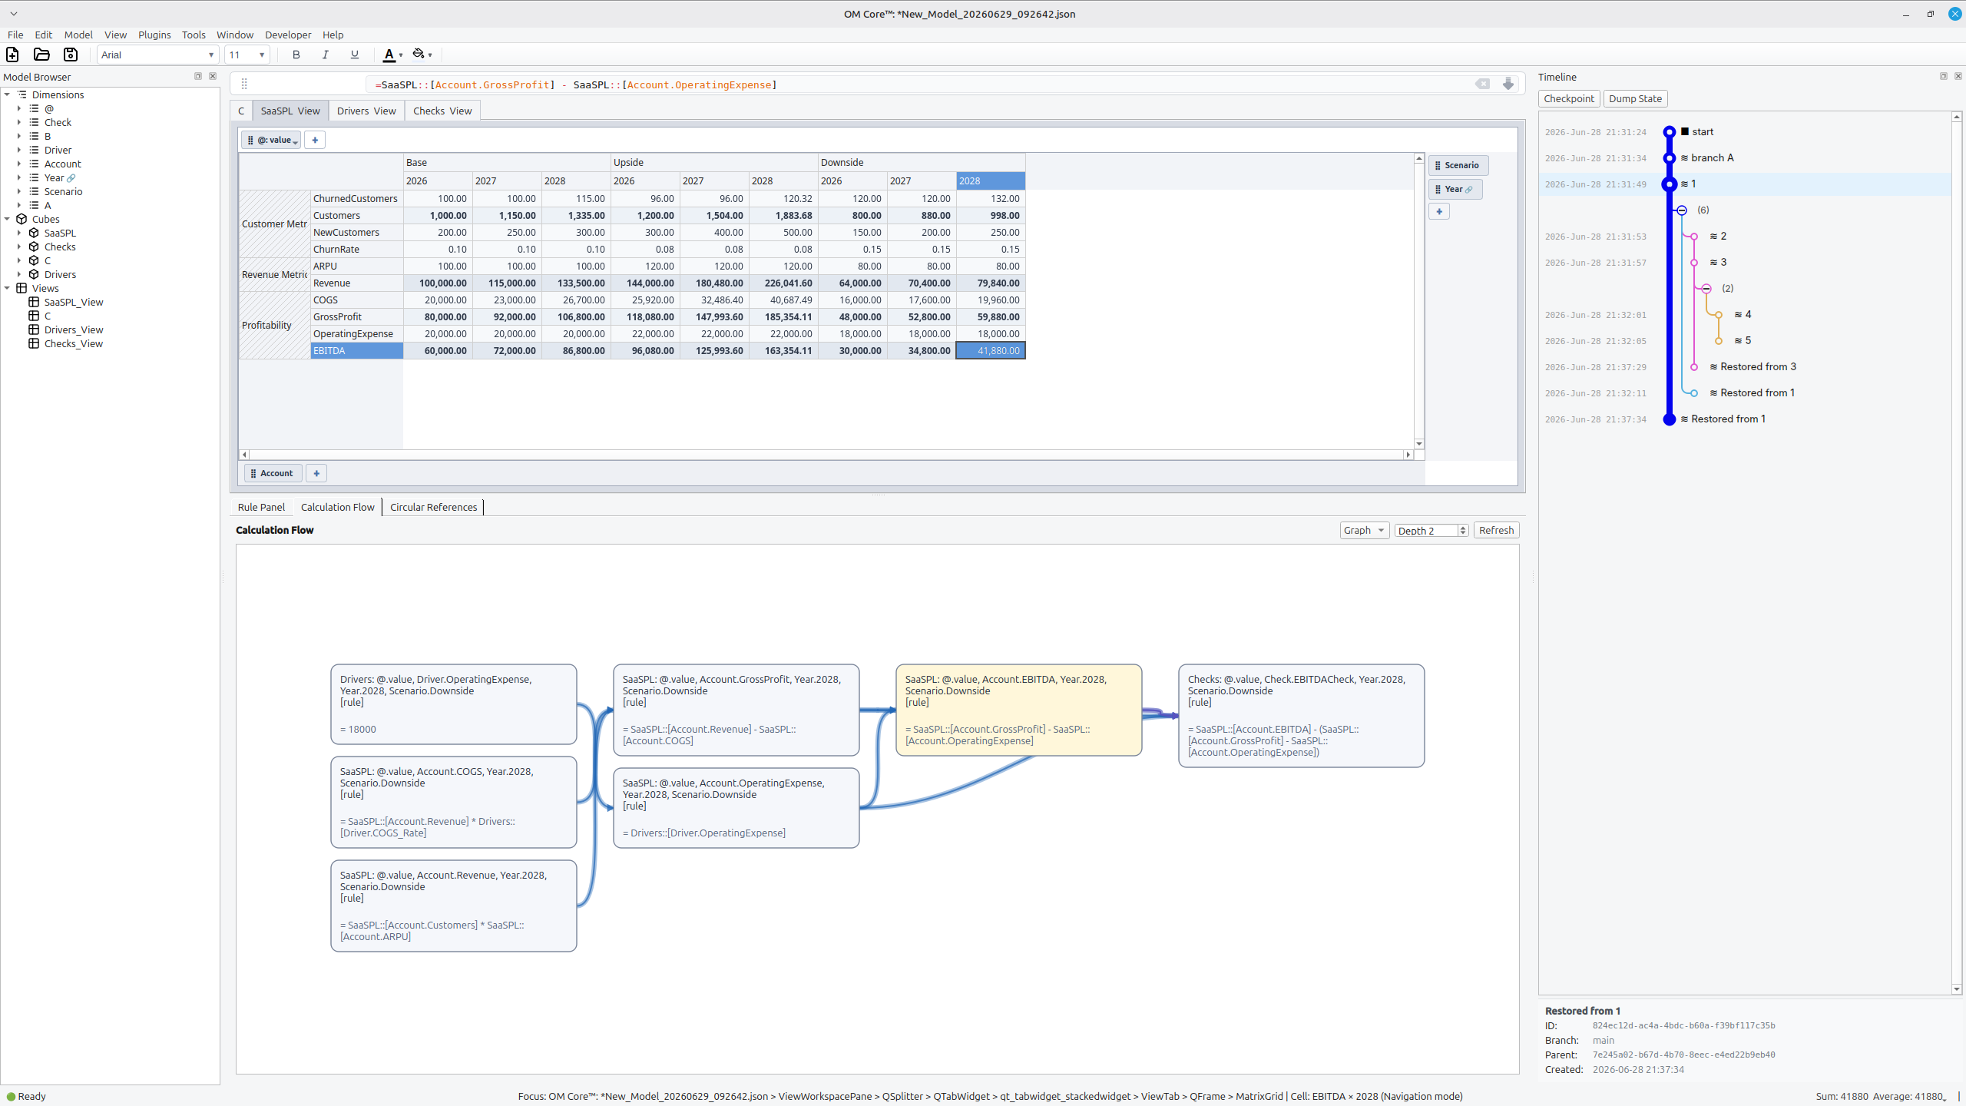Open a file with the folder icon
This screenshot has width=1966, height=1106.
41,55
